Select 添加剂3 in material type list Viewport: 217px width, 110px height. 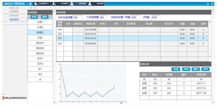pyautogui.click(x=40, y=53)
